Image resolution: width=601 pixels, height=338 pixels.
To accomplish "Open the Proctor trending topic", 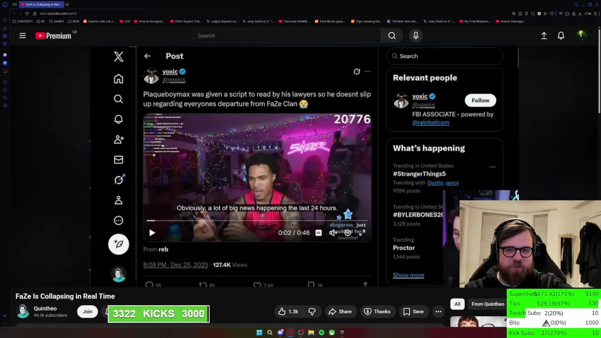I will (404, 248).
